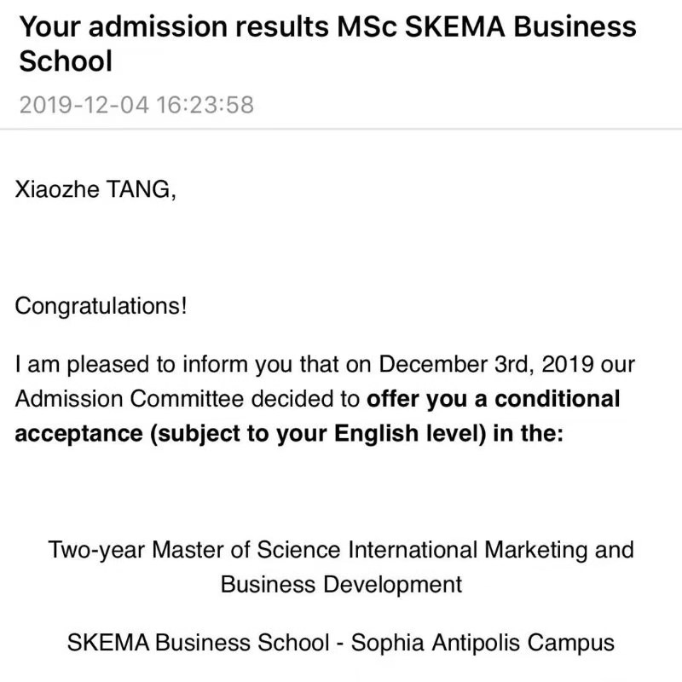Click the words offer you a conditional
This screenshot has height=682, width=682.
pos(494,399)
